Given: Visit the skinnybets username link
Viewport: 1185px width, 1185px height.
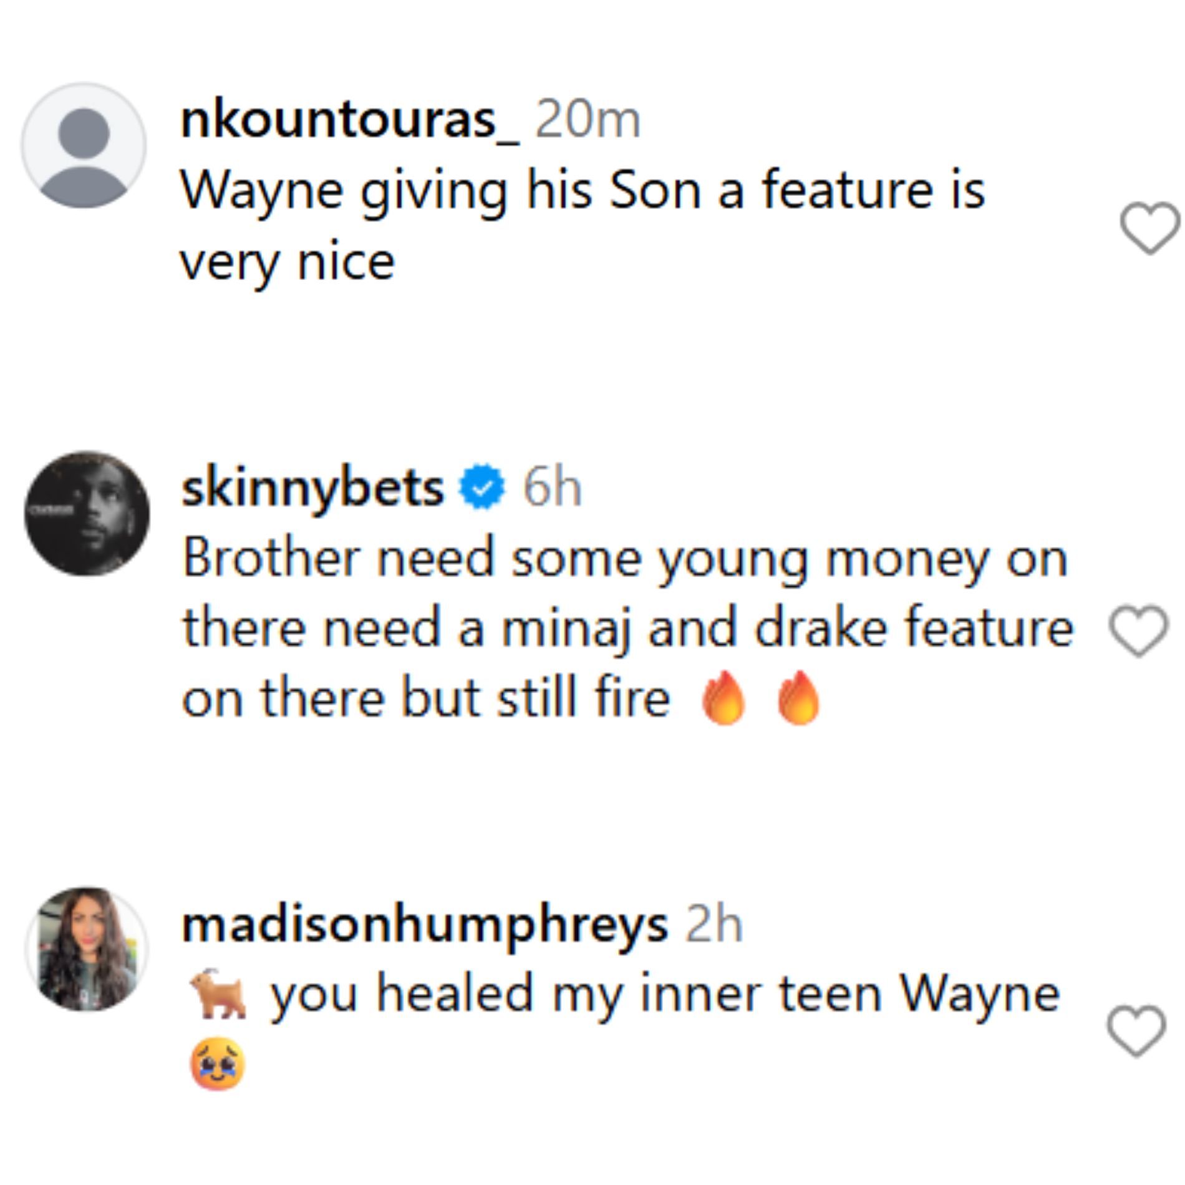Looking at the screenshot, I should tap(312, 488).
